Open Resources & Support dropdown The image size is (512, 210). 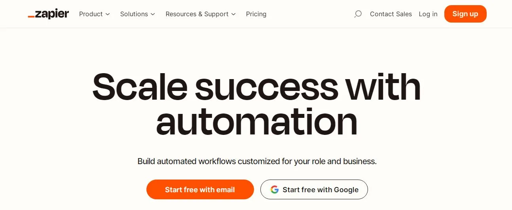[x=201, y=14]
